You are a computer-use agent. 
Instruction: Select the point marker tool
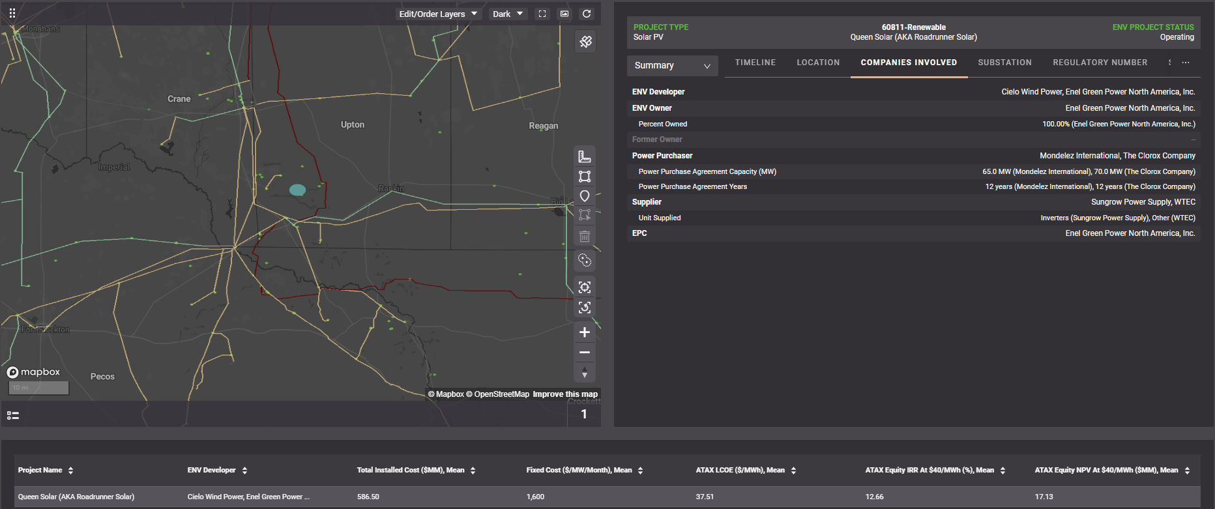pos(585,196)
